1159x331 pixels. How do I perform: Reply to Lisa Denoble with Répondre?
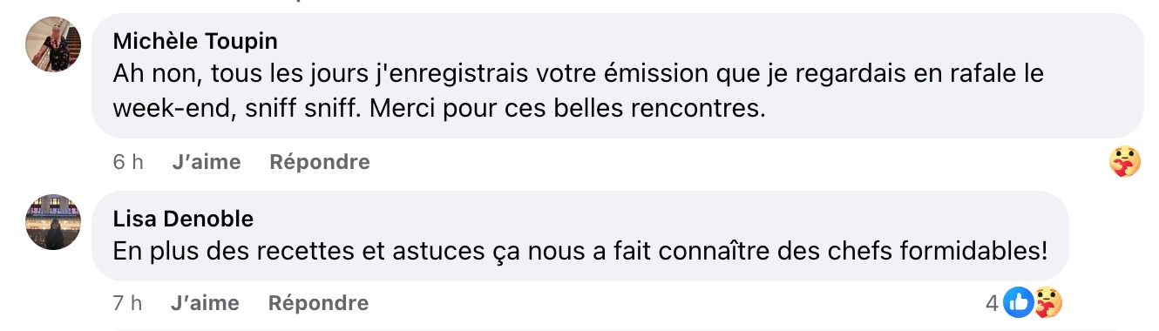[x=319, y=303]
